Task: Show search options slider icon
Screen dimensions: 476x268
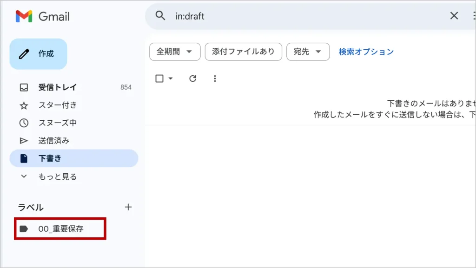Action: pyautogui.click(x=473, y=16)
